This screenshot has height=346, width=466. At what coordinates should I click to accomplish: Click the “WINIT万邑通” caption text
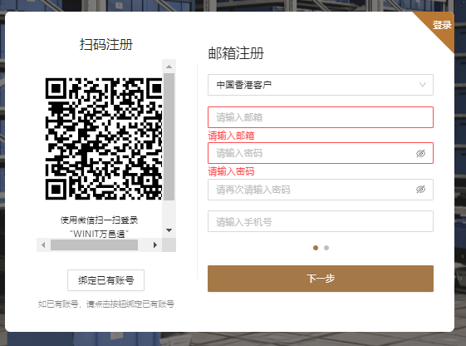point(99,235)
